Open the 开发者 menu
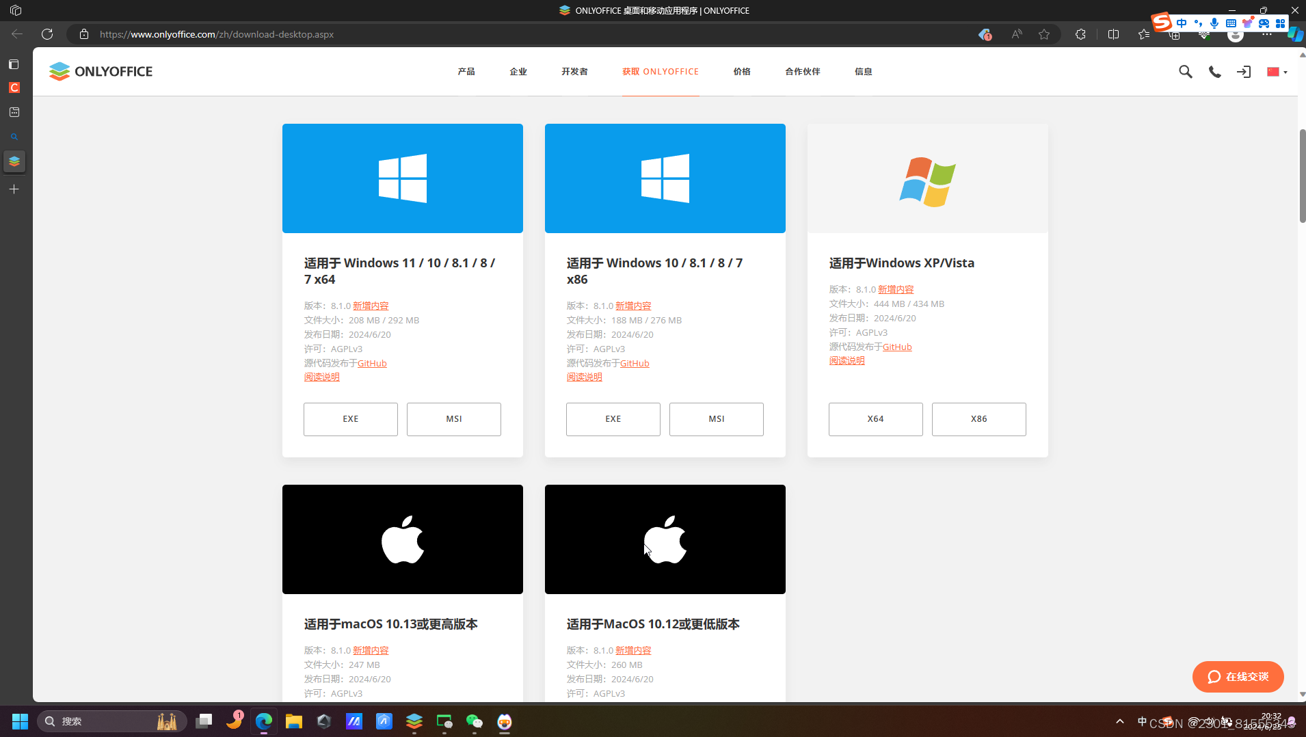Viewport: 1306px width, 737px height. (x=574, y=71)
